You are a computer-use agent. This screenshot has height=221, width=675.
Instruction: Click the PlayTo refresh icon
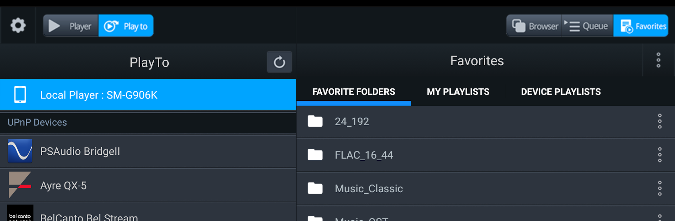(279, 62)
